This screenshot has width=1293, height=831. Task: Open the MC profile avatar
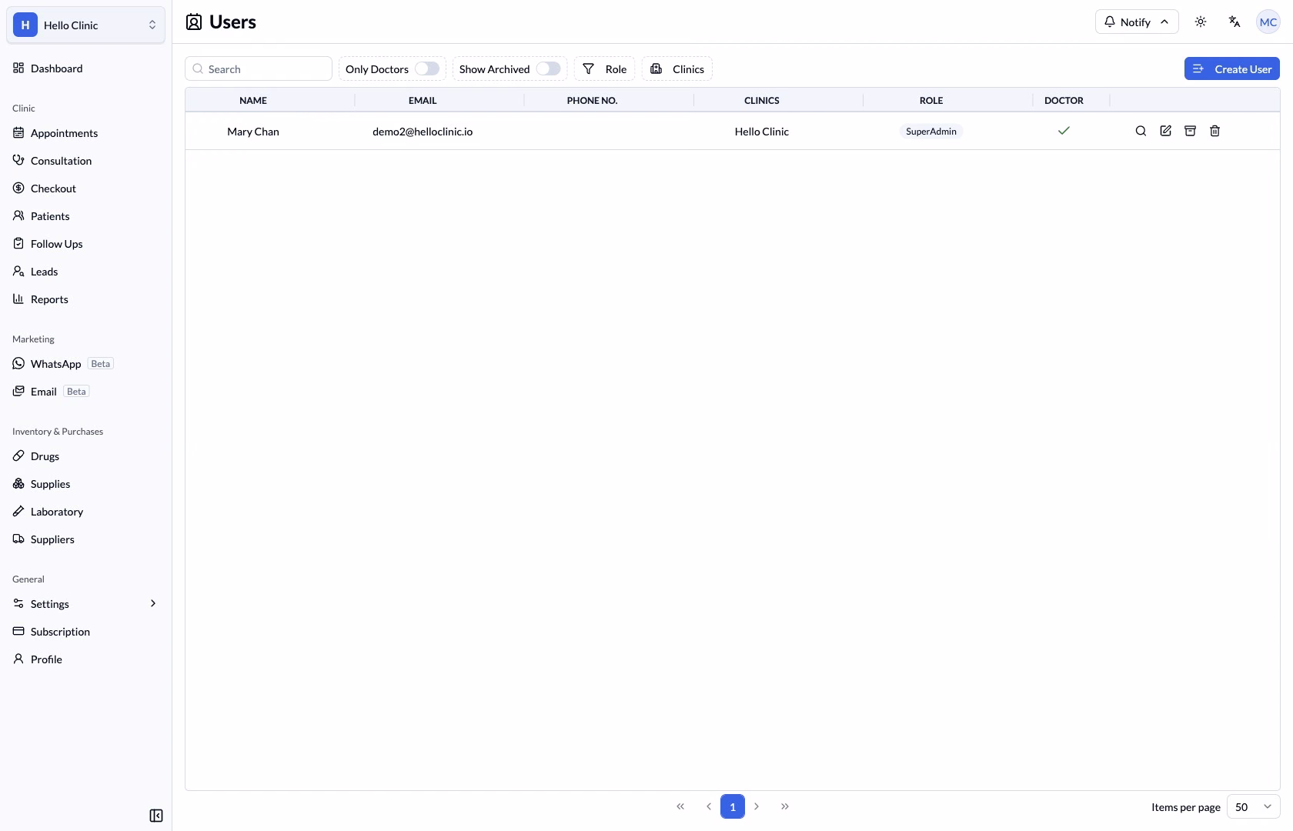pos(1268,22)
